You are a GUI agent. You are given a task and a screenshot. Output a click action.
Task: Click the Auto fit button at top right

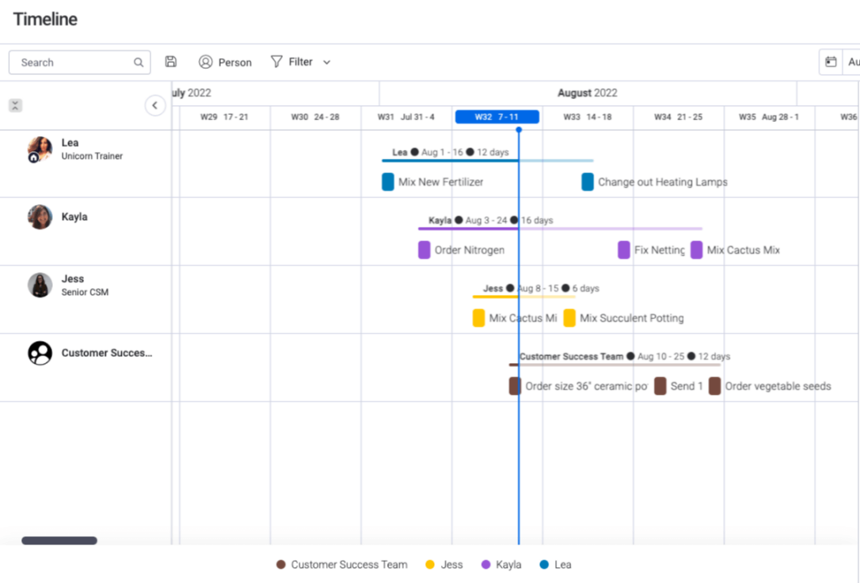pyautogui.click(x=852, y=61)
